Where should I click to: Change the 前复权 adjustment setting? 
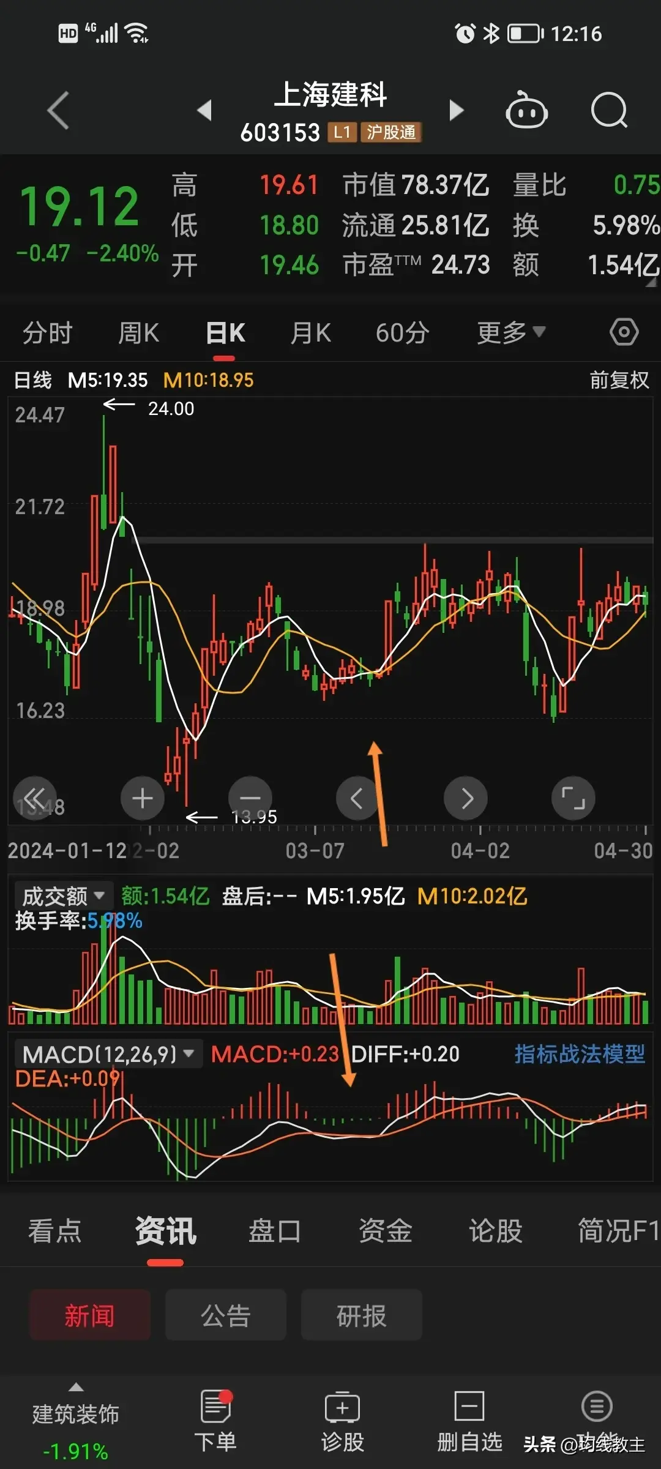619,380
